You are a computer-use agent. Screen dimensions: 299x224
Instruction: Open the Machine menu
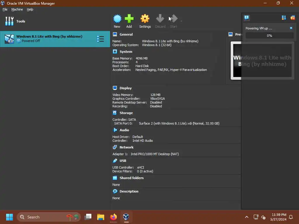17,9
